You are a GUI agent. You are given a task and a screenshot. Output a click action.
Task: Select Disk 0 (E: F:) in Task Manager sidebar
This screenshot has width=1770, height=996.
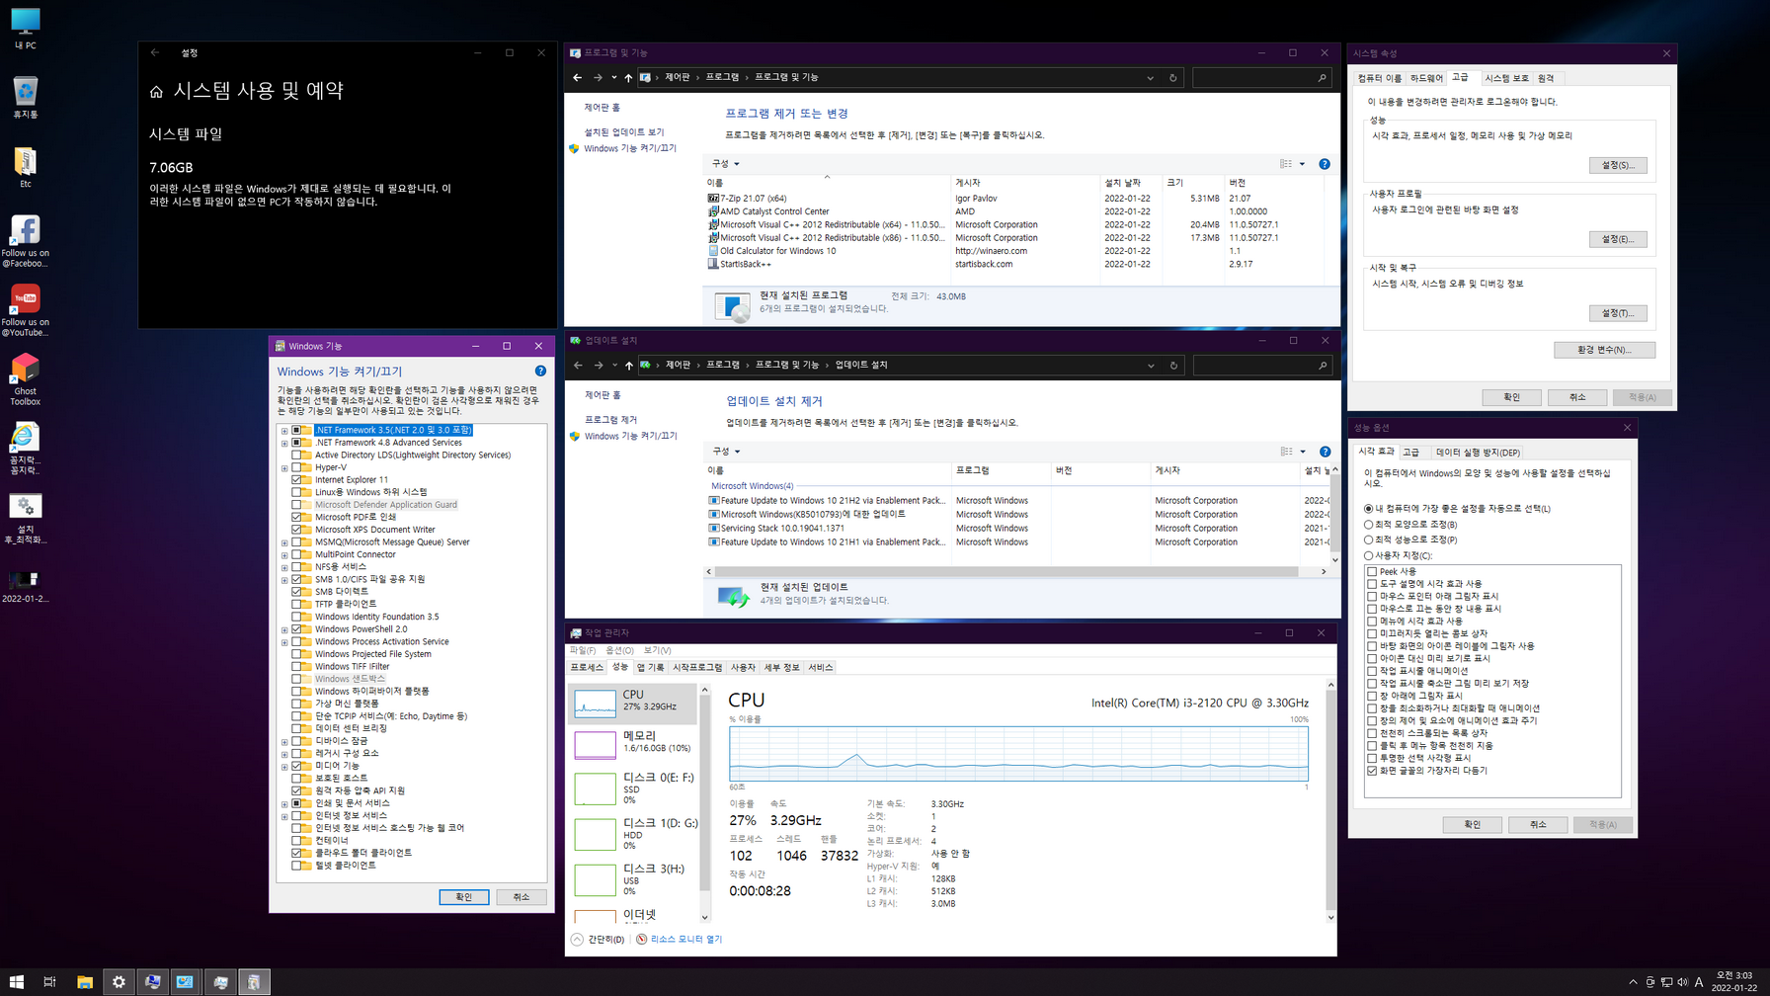coord(633,788)
